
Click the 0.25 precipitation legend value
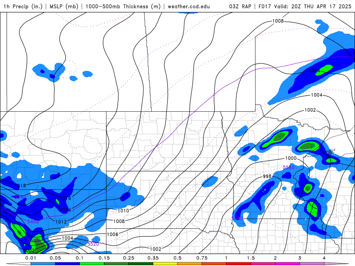129,258
